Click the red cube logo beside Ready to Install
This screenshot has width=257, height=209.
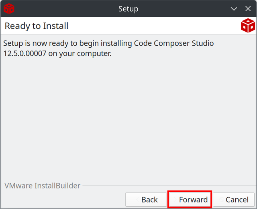[x=248, y=26]
